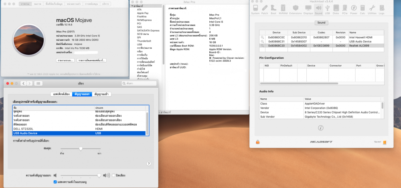The width and height of the screenshot is (401, 188).
Task: Click magnifier icon on Realtek ALC899 row
Action: (262, 46)
